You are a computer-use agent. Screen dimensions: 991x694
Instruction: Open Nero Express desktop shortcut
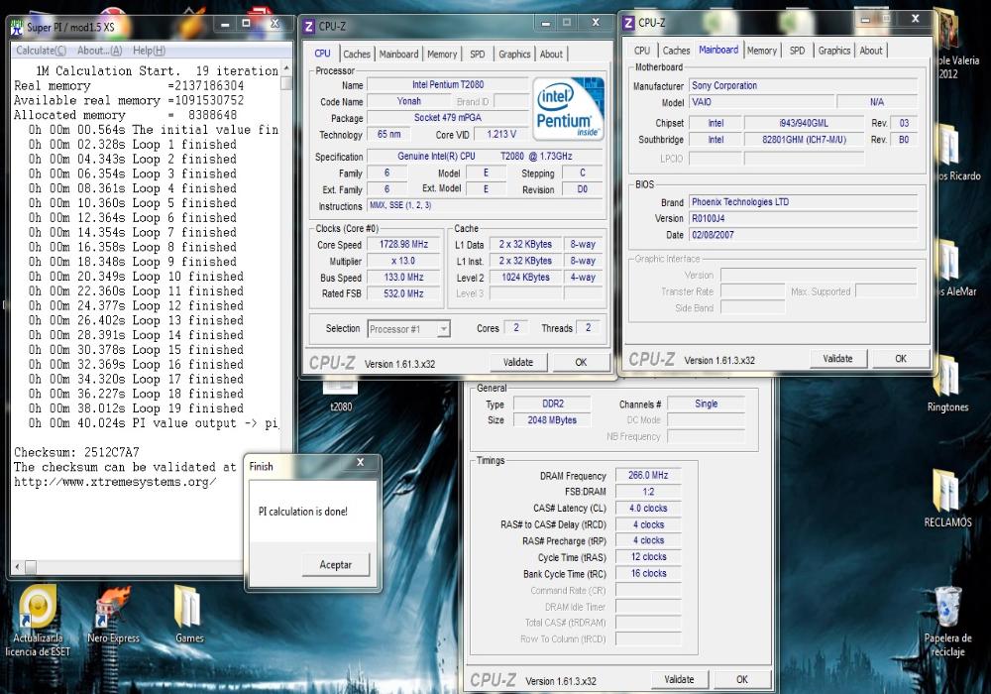pyautogui.click(x=113, y=615)
